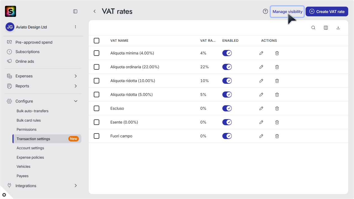Viewport: 354px width, 199px height.
Task: Edit the Fuori campo rate
Action: (261, 136)
